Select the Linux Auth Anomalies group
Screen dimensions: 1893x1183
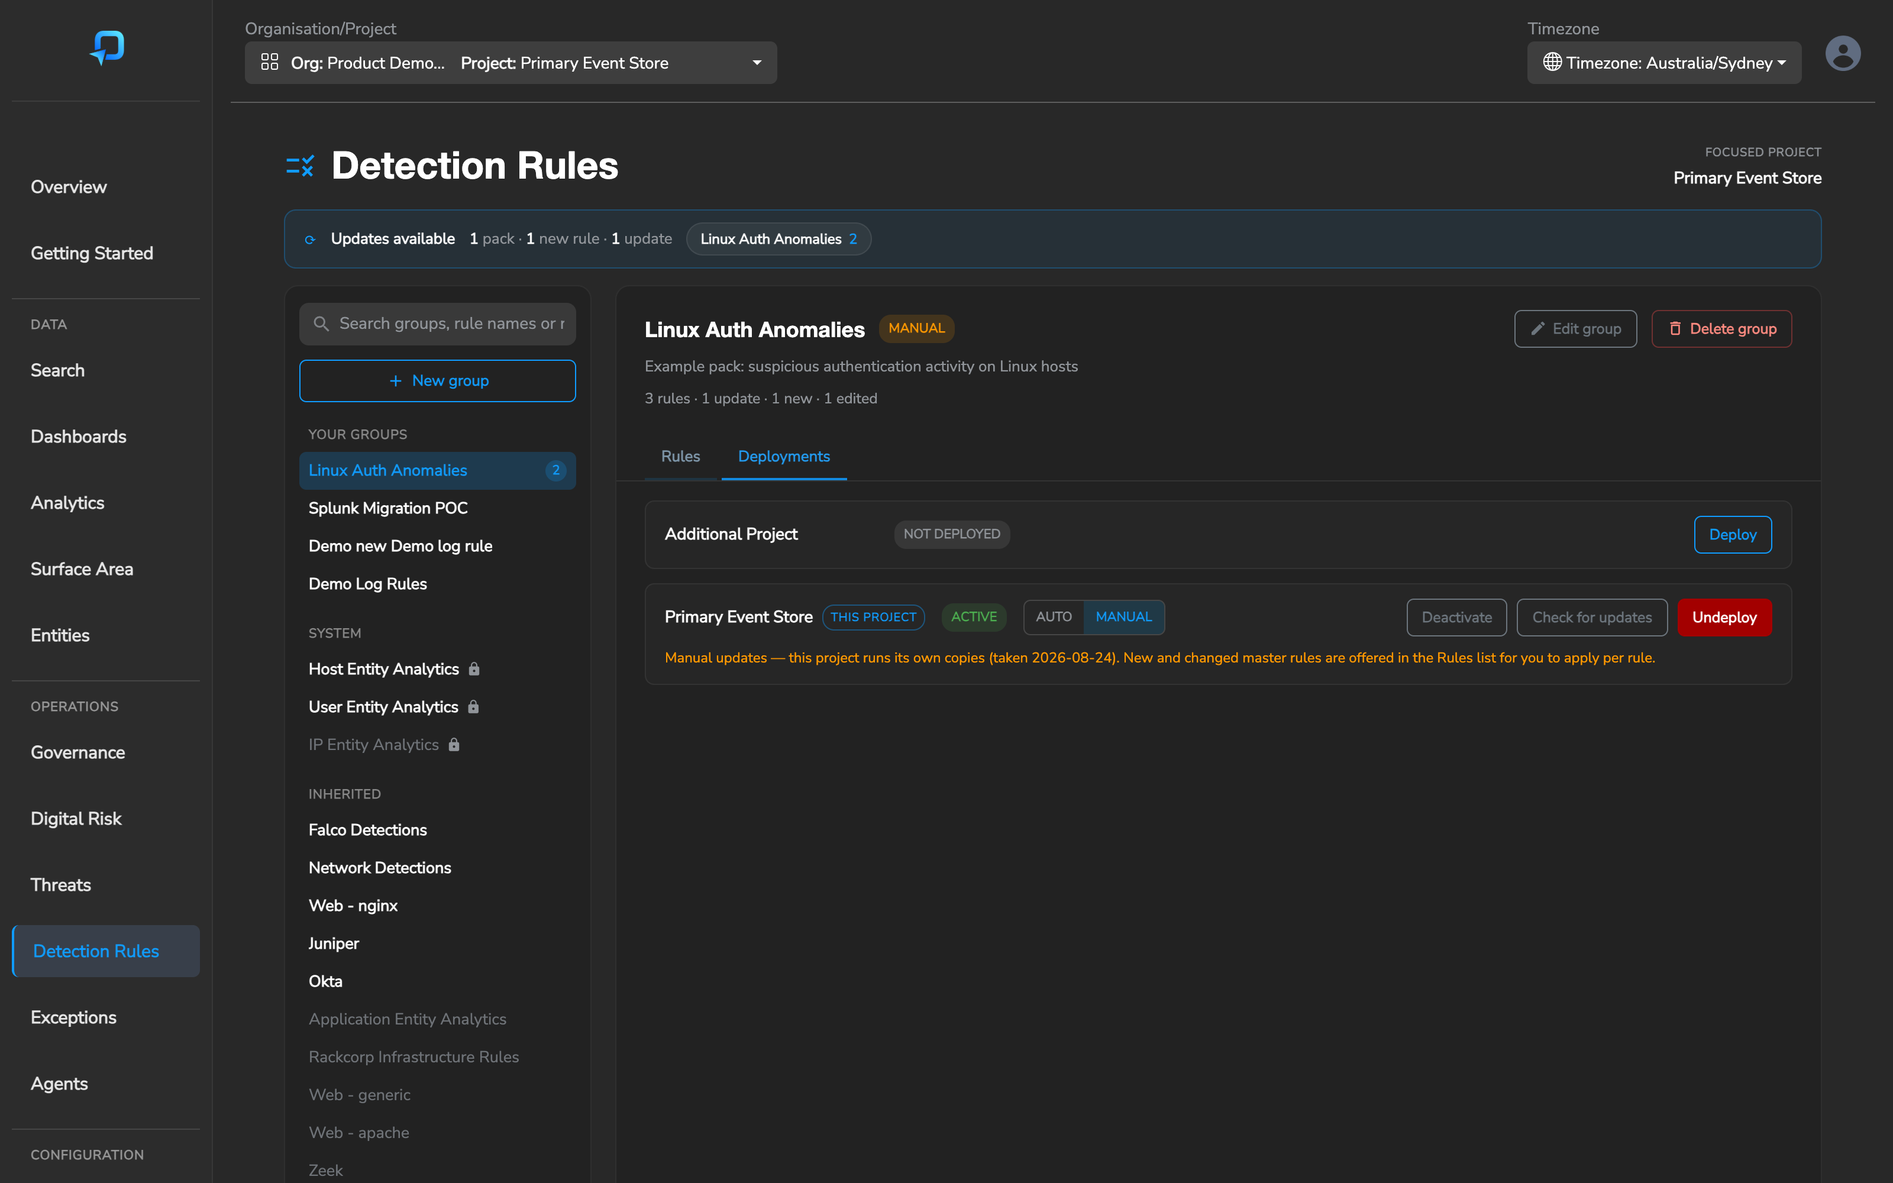click(437, 470)
